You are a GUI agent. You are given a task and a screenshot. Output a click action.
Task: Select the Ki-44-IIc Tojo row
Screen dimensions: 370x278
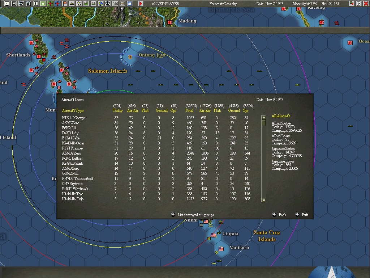156,194
